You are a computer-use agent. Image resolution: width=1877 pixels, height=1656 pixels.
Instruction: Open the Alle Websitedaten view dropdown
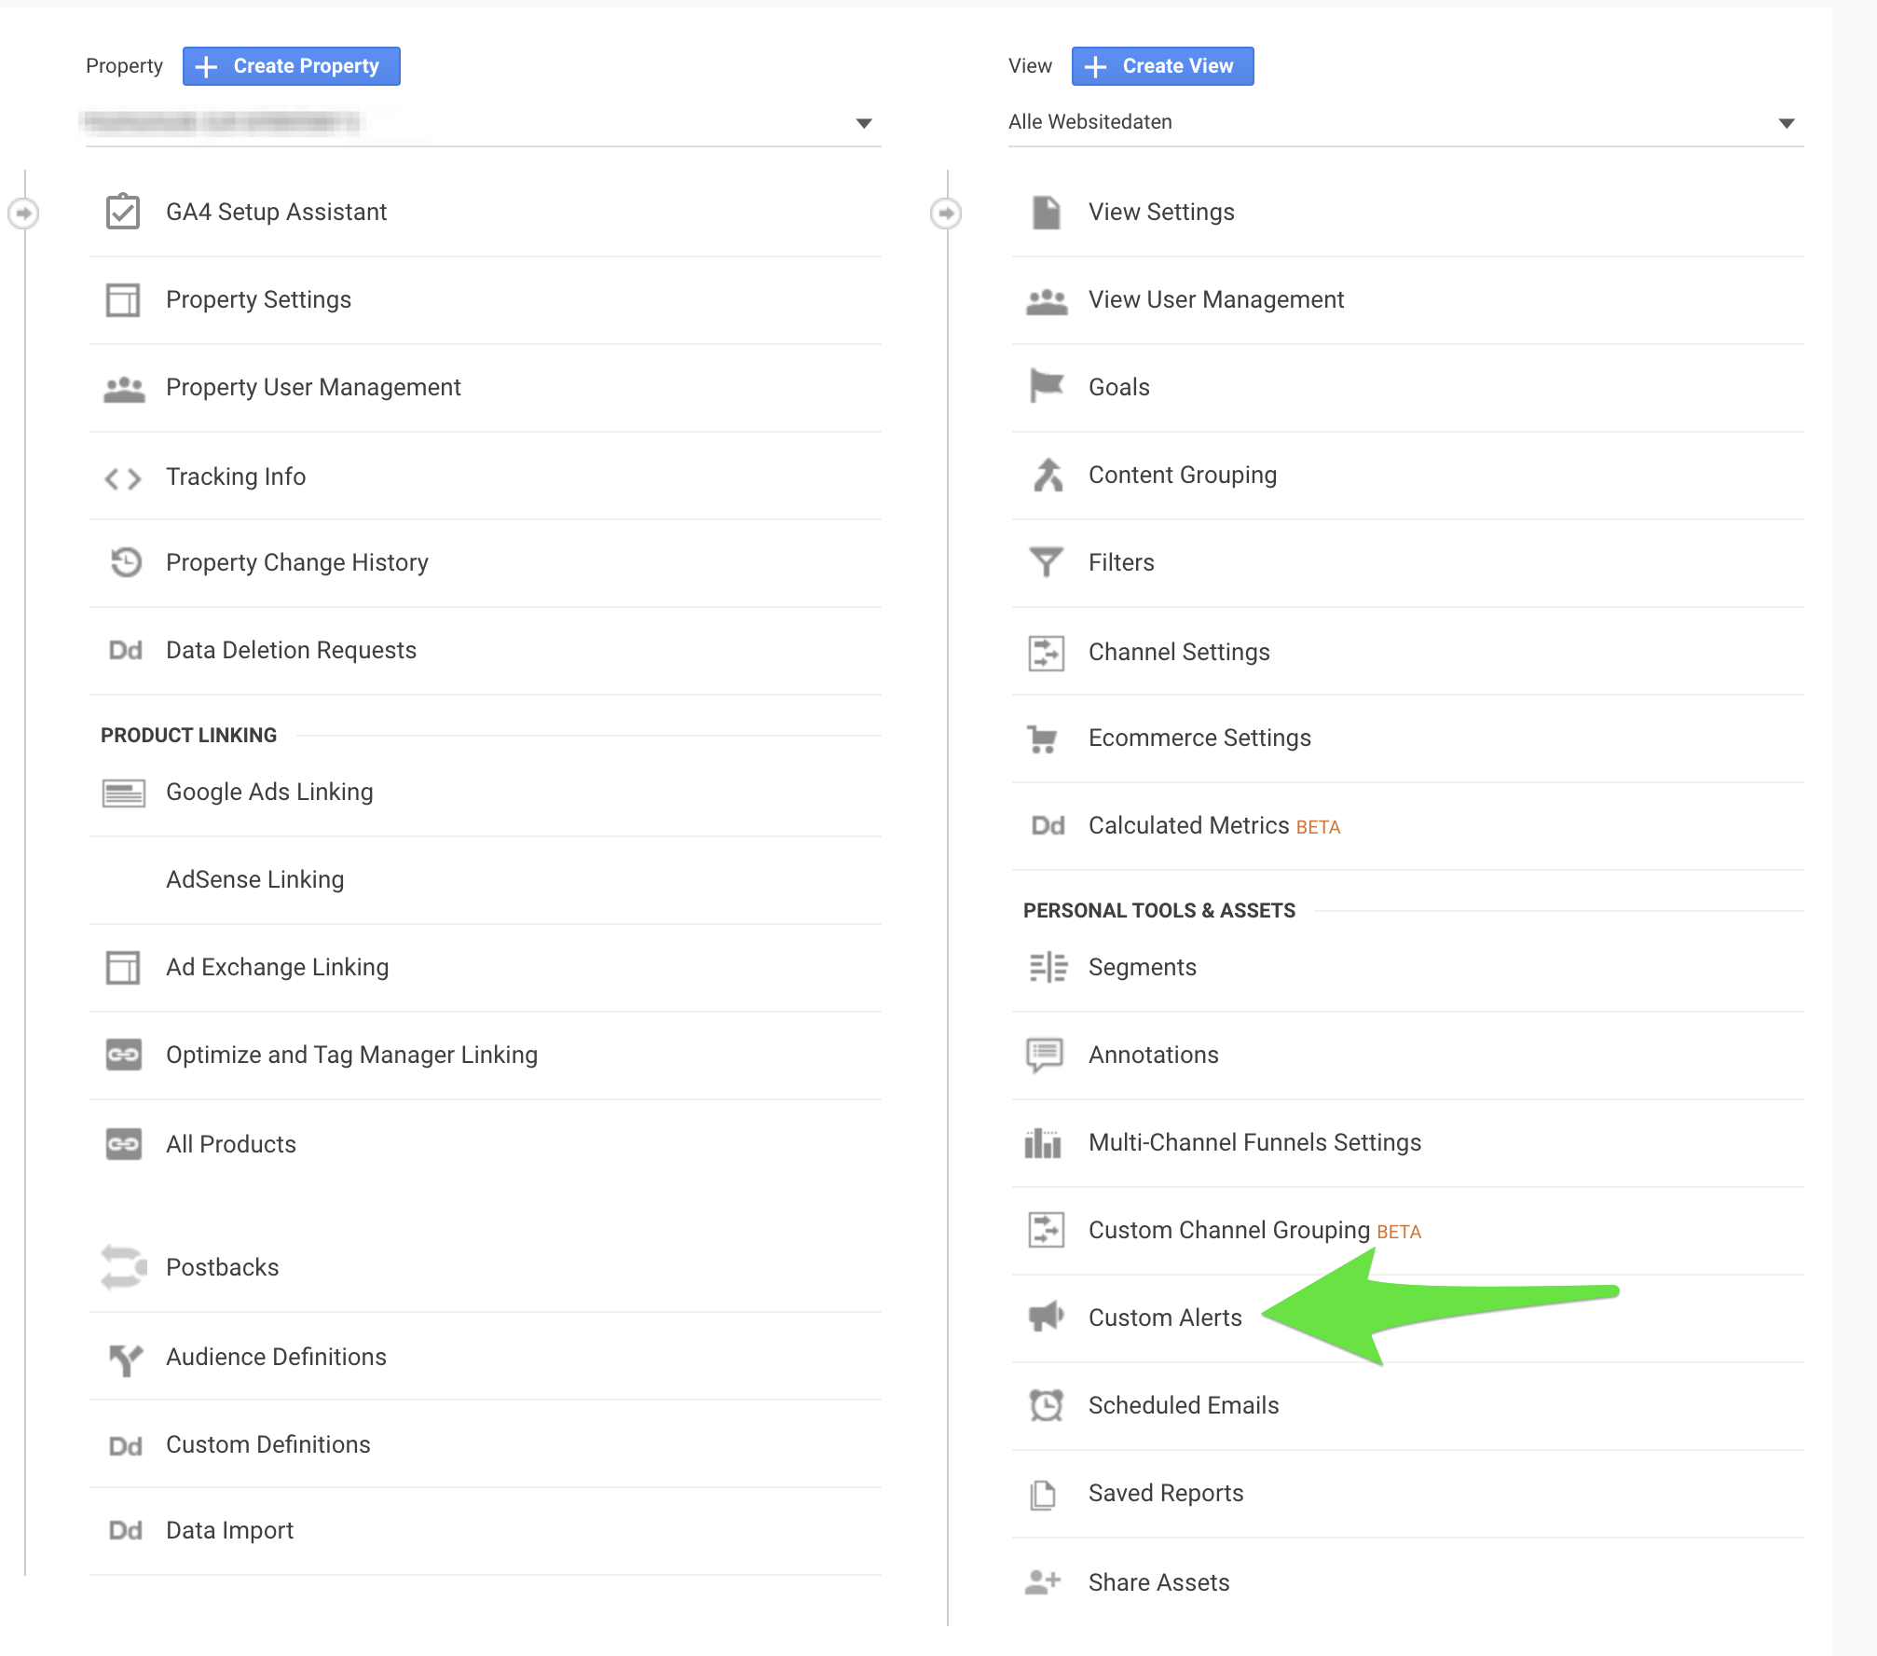pos(1786,123)
